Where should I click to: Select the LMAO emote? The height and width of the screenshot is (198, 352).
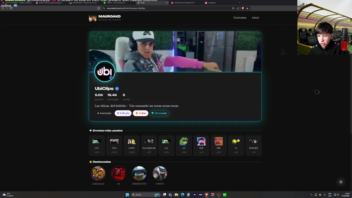[x=132, y=145]
